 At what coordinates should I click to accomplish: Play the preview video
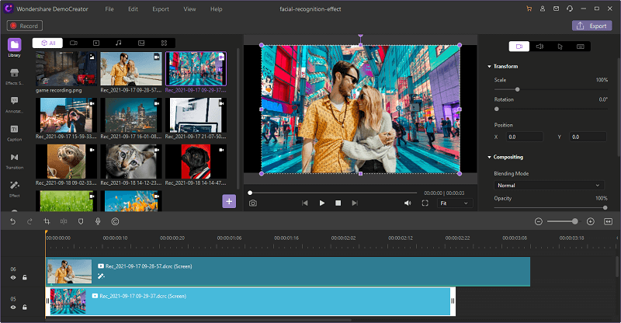click(321, 203)
